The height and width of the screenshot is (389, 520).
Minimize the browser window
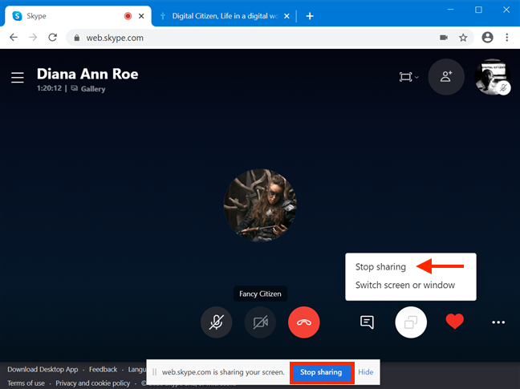(450, 10)
